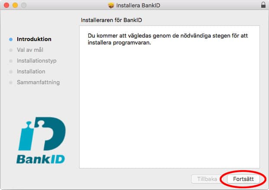
Task: Click the lock icon in title bar
Action: [x=263, y=5]
